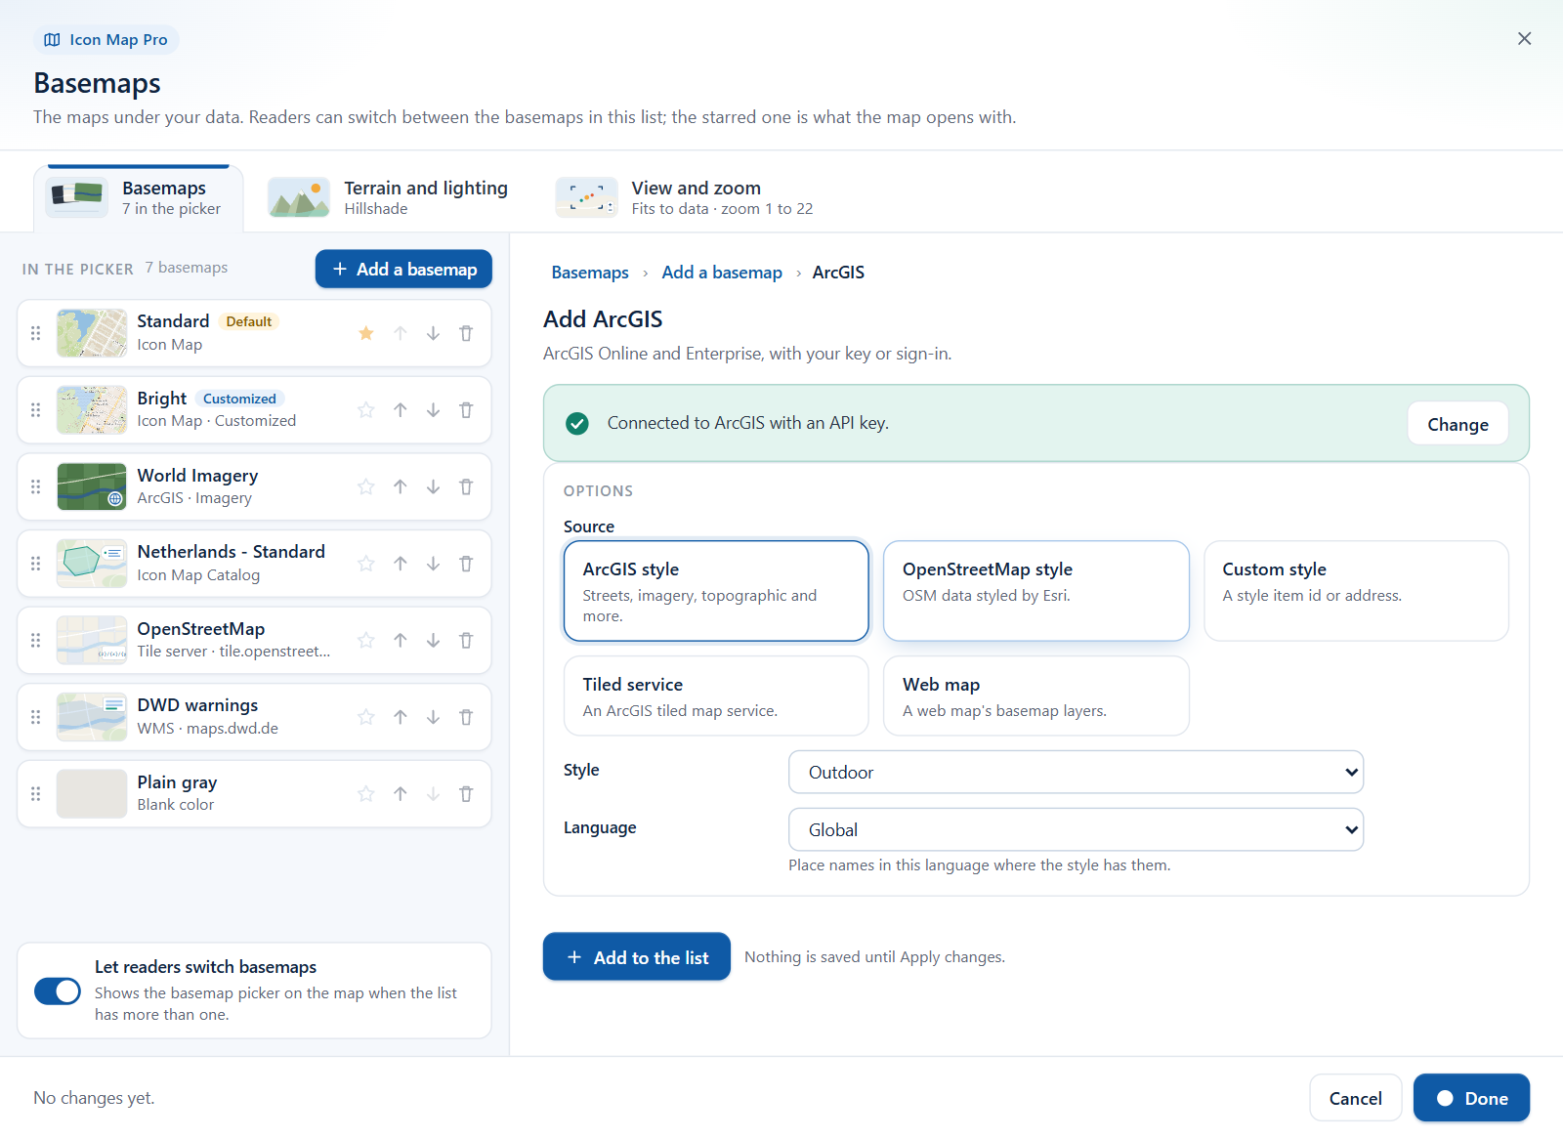The height and width of the screenshot is (1138, 1563).
Task: Click the Customized tag on Bright
Action: click(239, 399)
